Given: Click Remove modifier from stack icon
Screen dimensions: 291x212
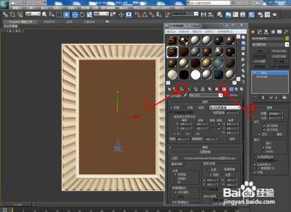Looking at the screenshot, I should click(x=276, y=97).
